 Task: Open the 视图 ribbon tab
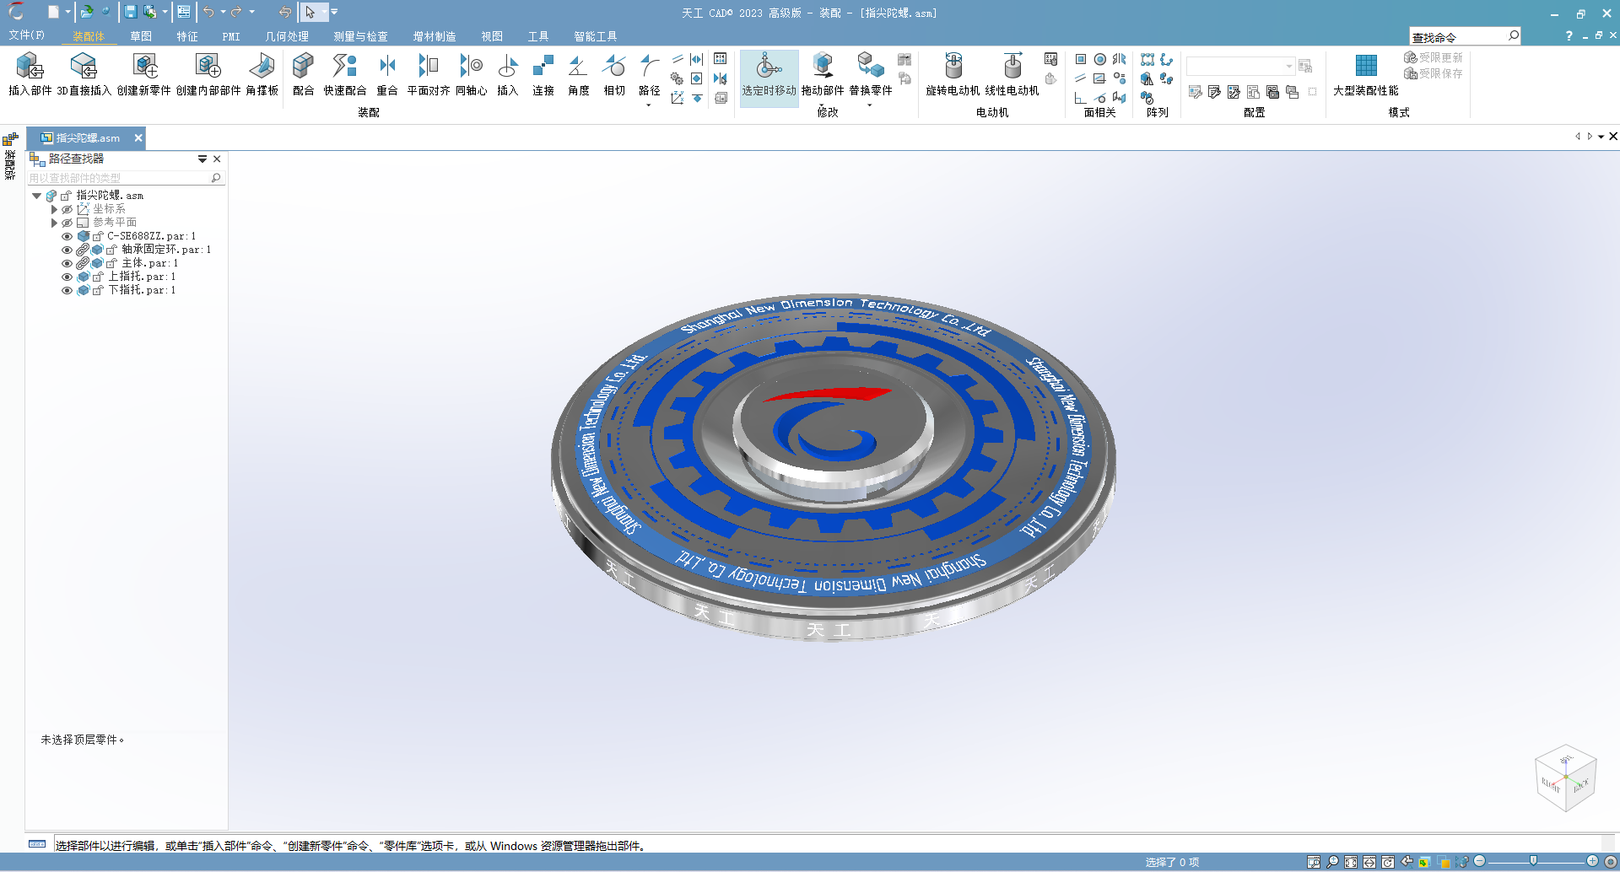click(x=492, y=36)
